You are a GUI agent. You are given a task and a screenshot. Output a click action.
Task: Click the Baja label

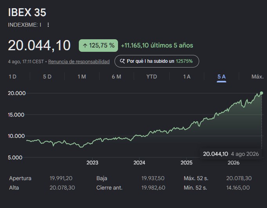102,178
